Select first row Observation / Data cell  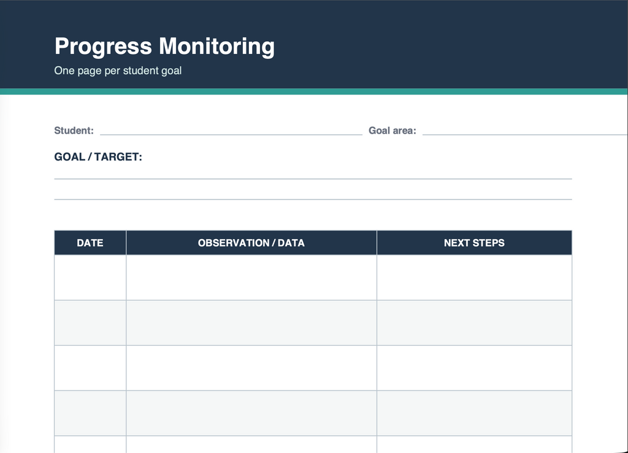point(251,277)
